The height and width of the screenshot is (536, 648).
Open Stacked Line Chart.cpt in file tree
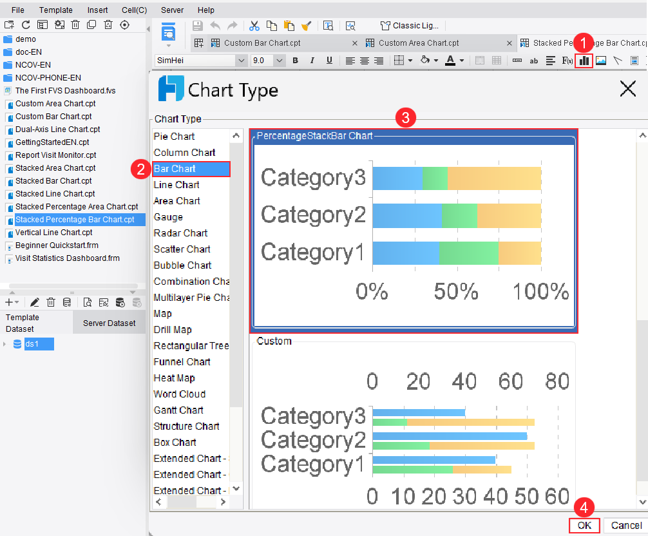[x=55, y=194]
